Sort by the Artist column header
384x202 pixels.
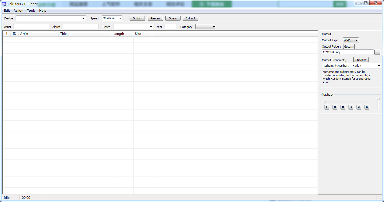(x=39, y=34)
